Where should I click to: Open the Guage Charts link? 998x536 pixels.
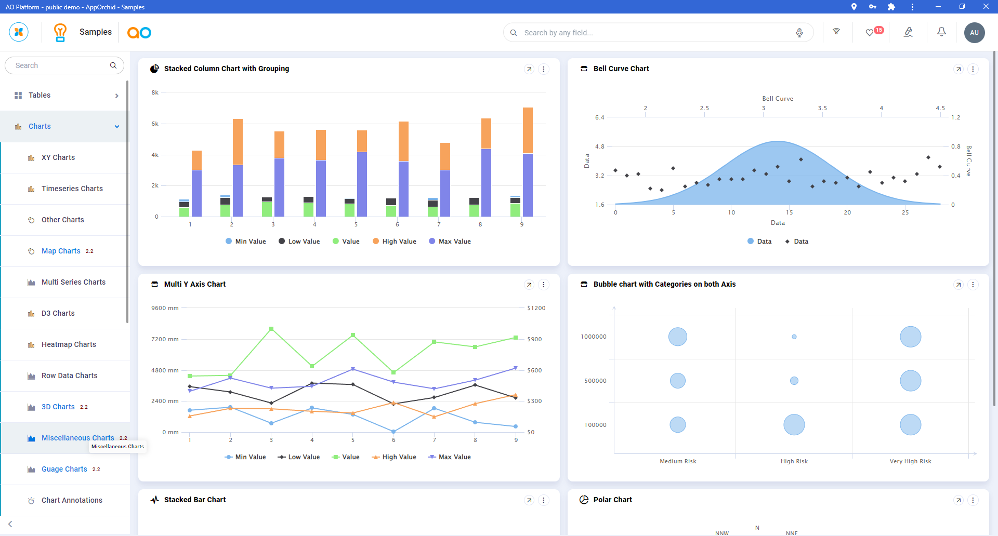pos(64,469)
